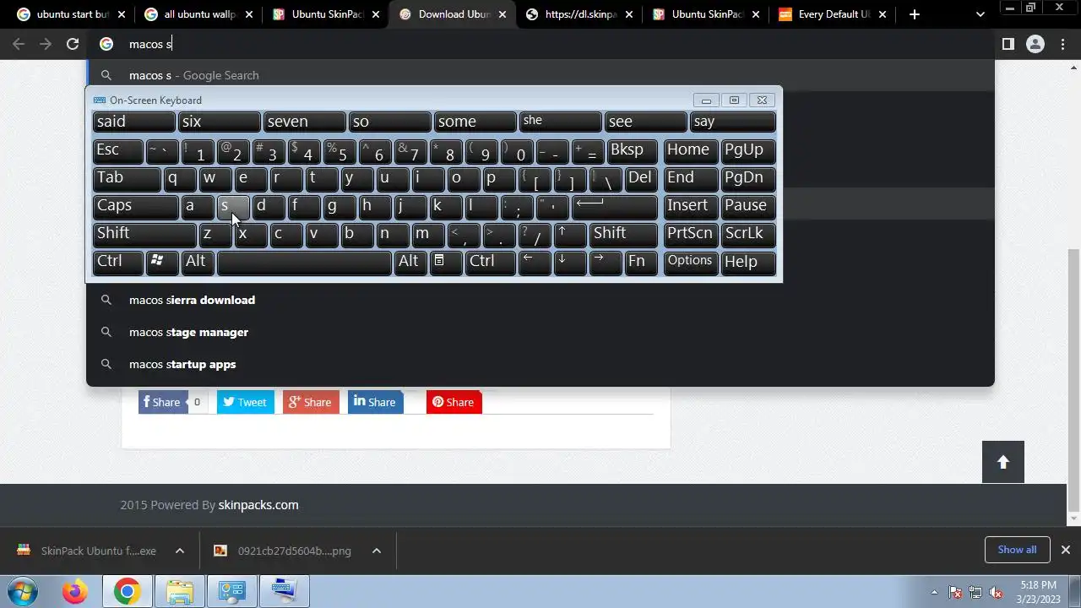Viewport: 1081px width, 608px height.
Task: Click the address bar with 'macos s'
Action: [x=540, y=44]
